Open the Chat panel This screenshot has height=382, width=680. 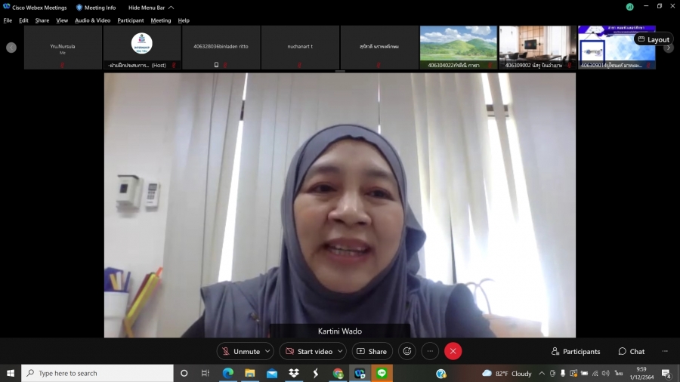pos(632,351)
